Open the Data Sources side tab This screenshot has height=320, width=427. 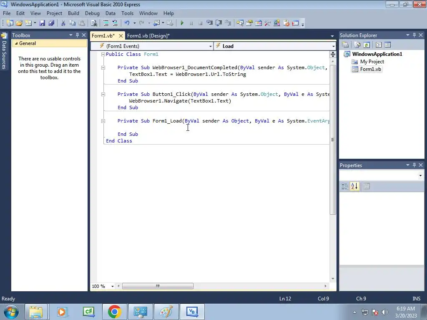click(4, 52)
